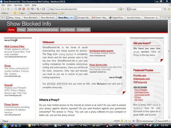Click the No Ads blocked status icon
This screenshot has width=171, height=128.
pyautogui.click(x=145, y=121)
